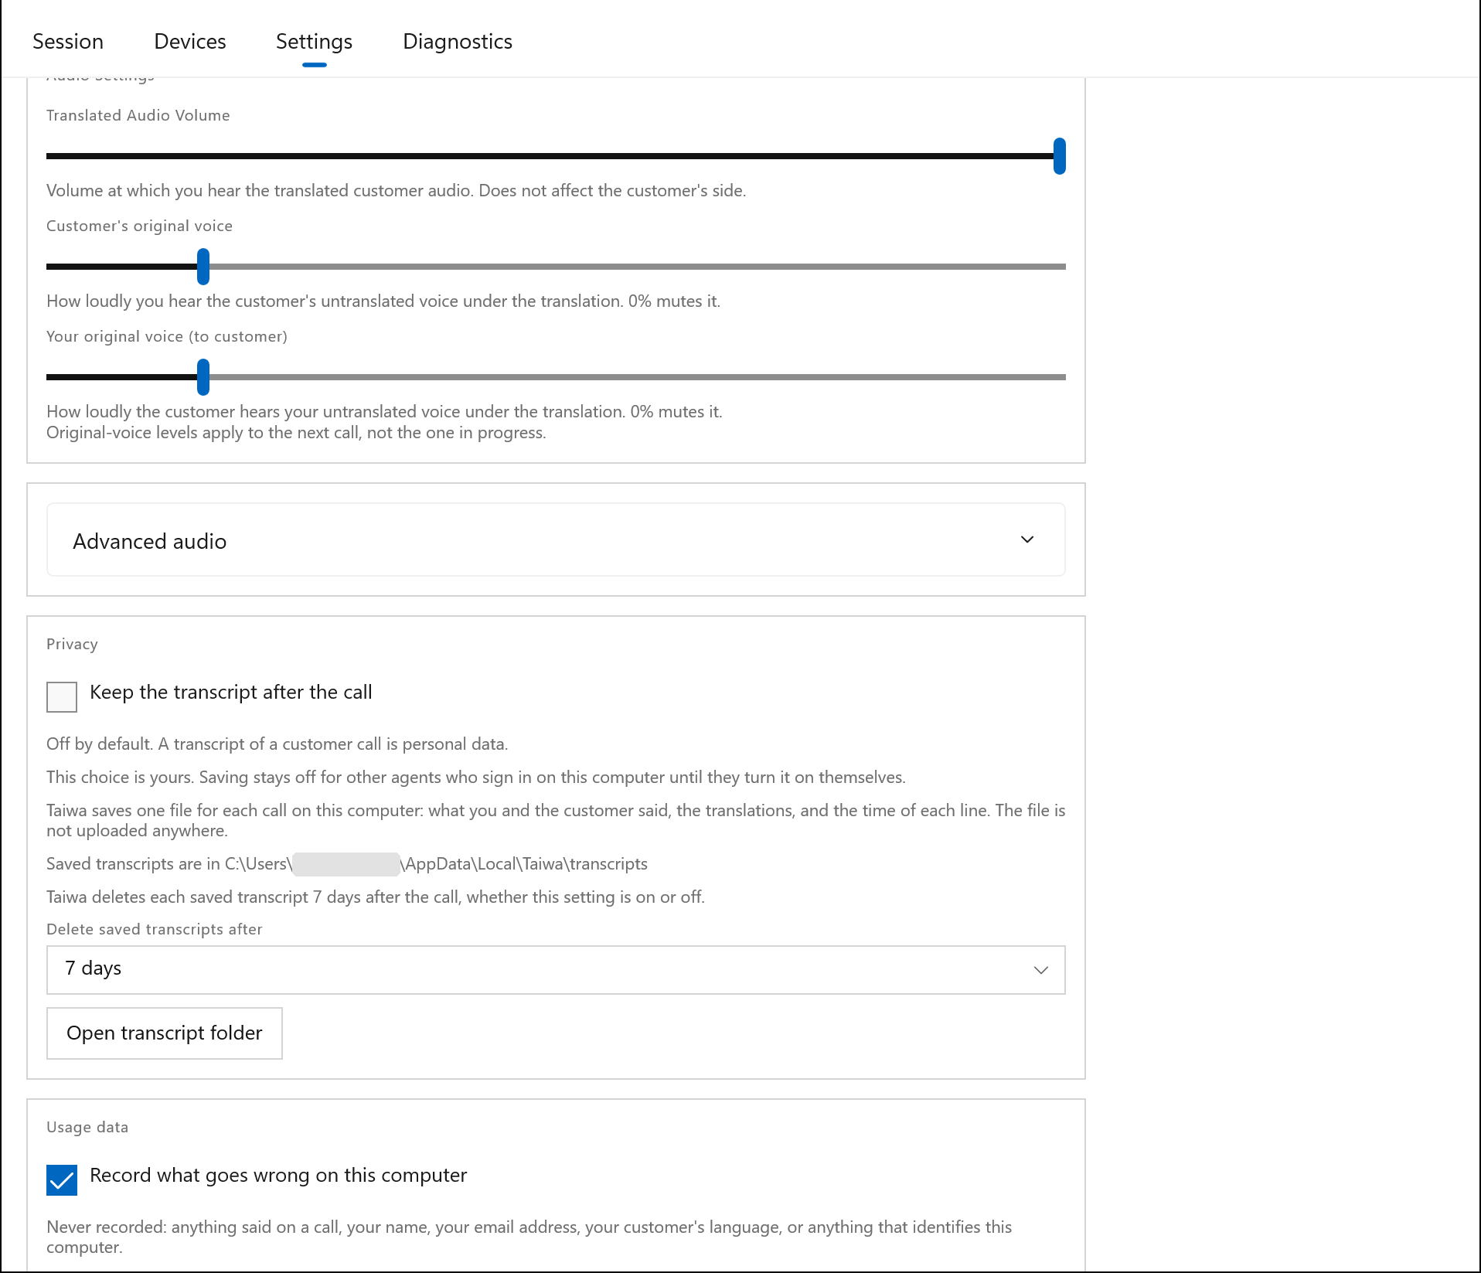Open the Diagnostics tab
Viewport: 1481px width, 1273px height.
coord(458,42)
